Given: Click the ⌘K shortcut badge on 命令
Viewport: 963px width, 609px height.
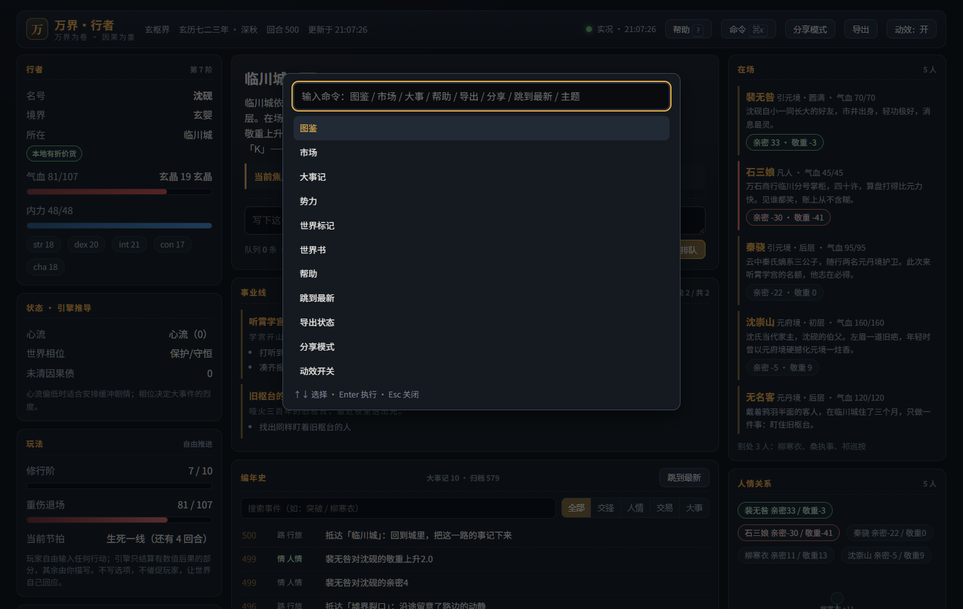Looking at the screenshot, I should [759, 29].
